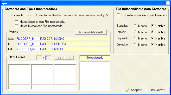The height and width of the screenshot is (95, 171).
Task: Click the Lat. profile code FIJOCORR_M
Action: [28, 49]
